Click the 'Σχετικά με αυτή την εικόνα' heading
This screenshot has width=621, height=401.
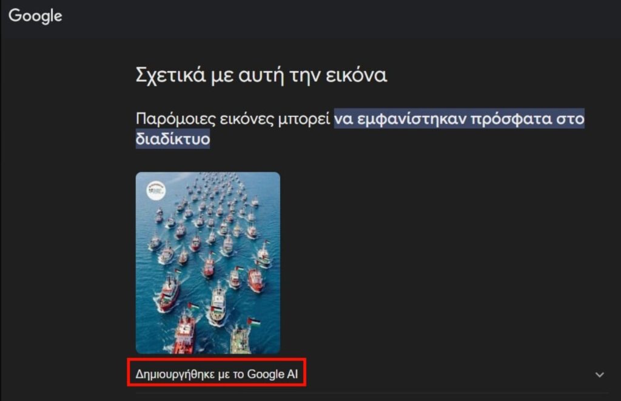[x=261, y=75]
